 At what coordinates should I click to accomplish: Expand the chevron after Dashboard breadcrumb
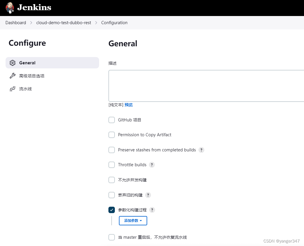tap(31, 23)
